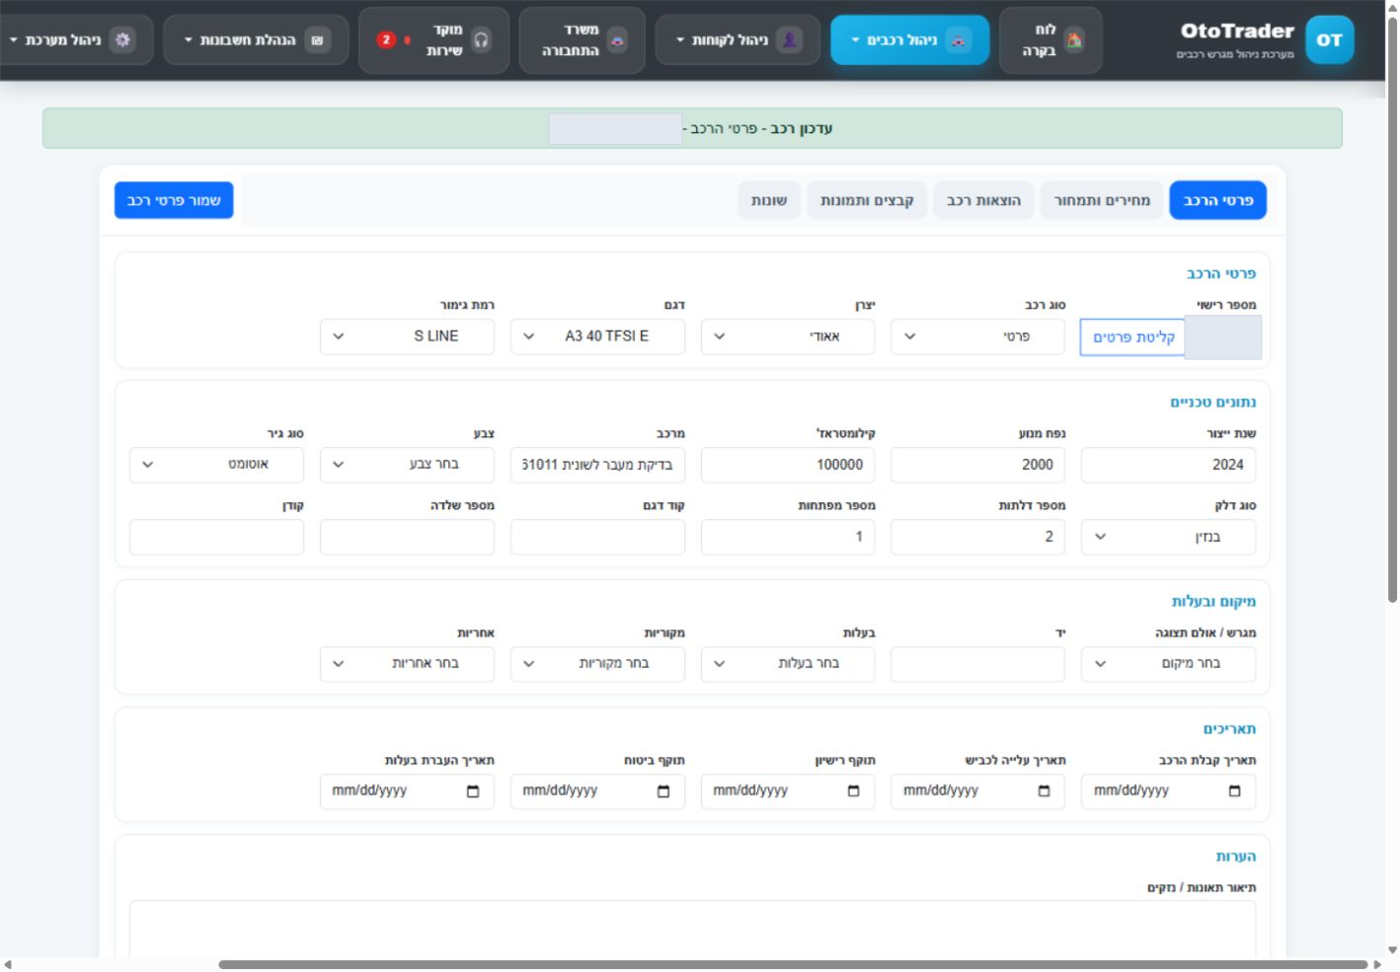Open the ניהול מערכת menu

click(x=76, y=40)
